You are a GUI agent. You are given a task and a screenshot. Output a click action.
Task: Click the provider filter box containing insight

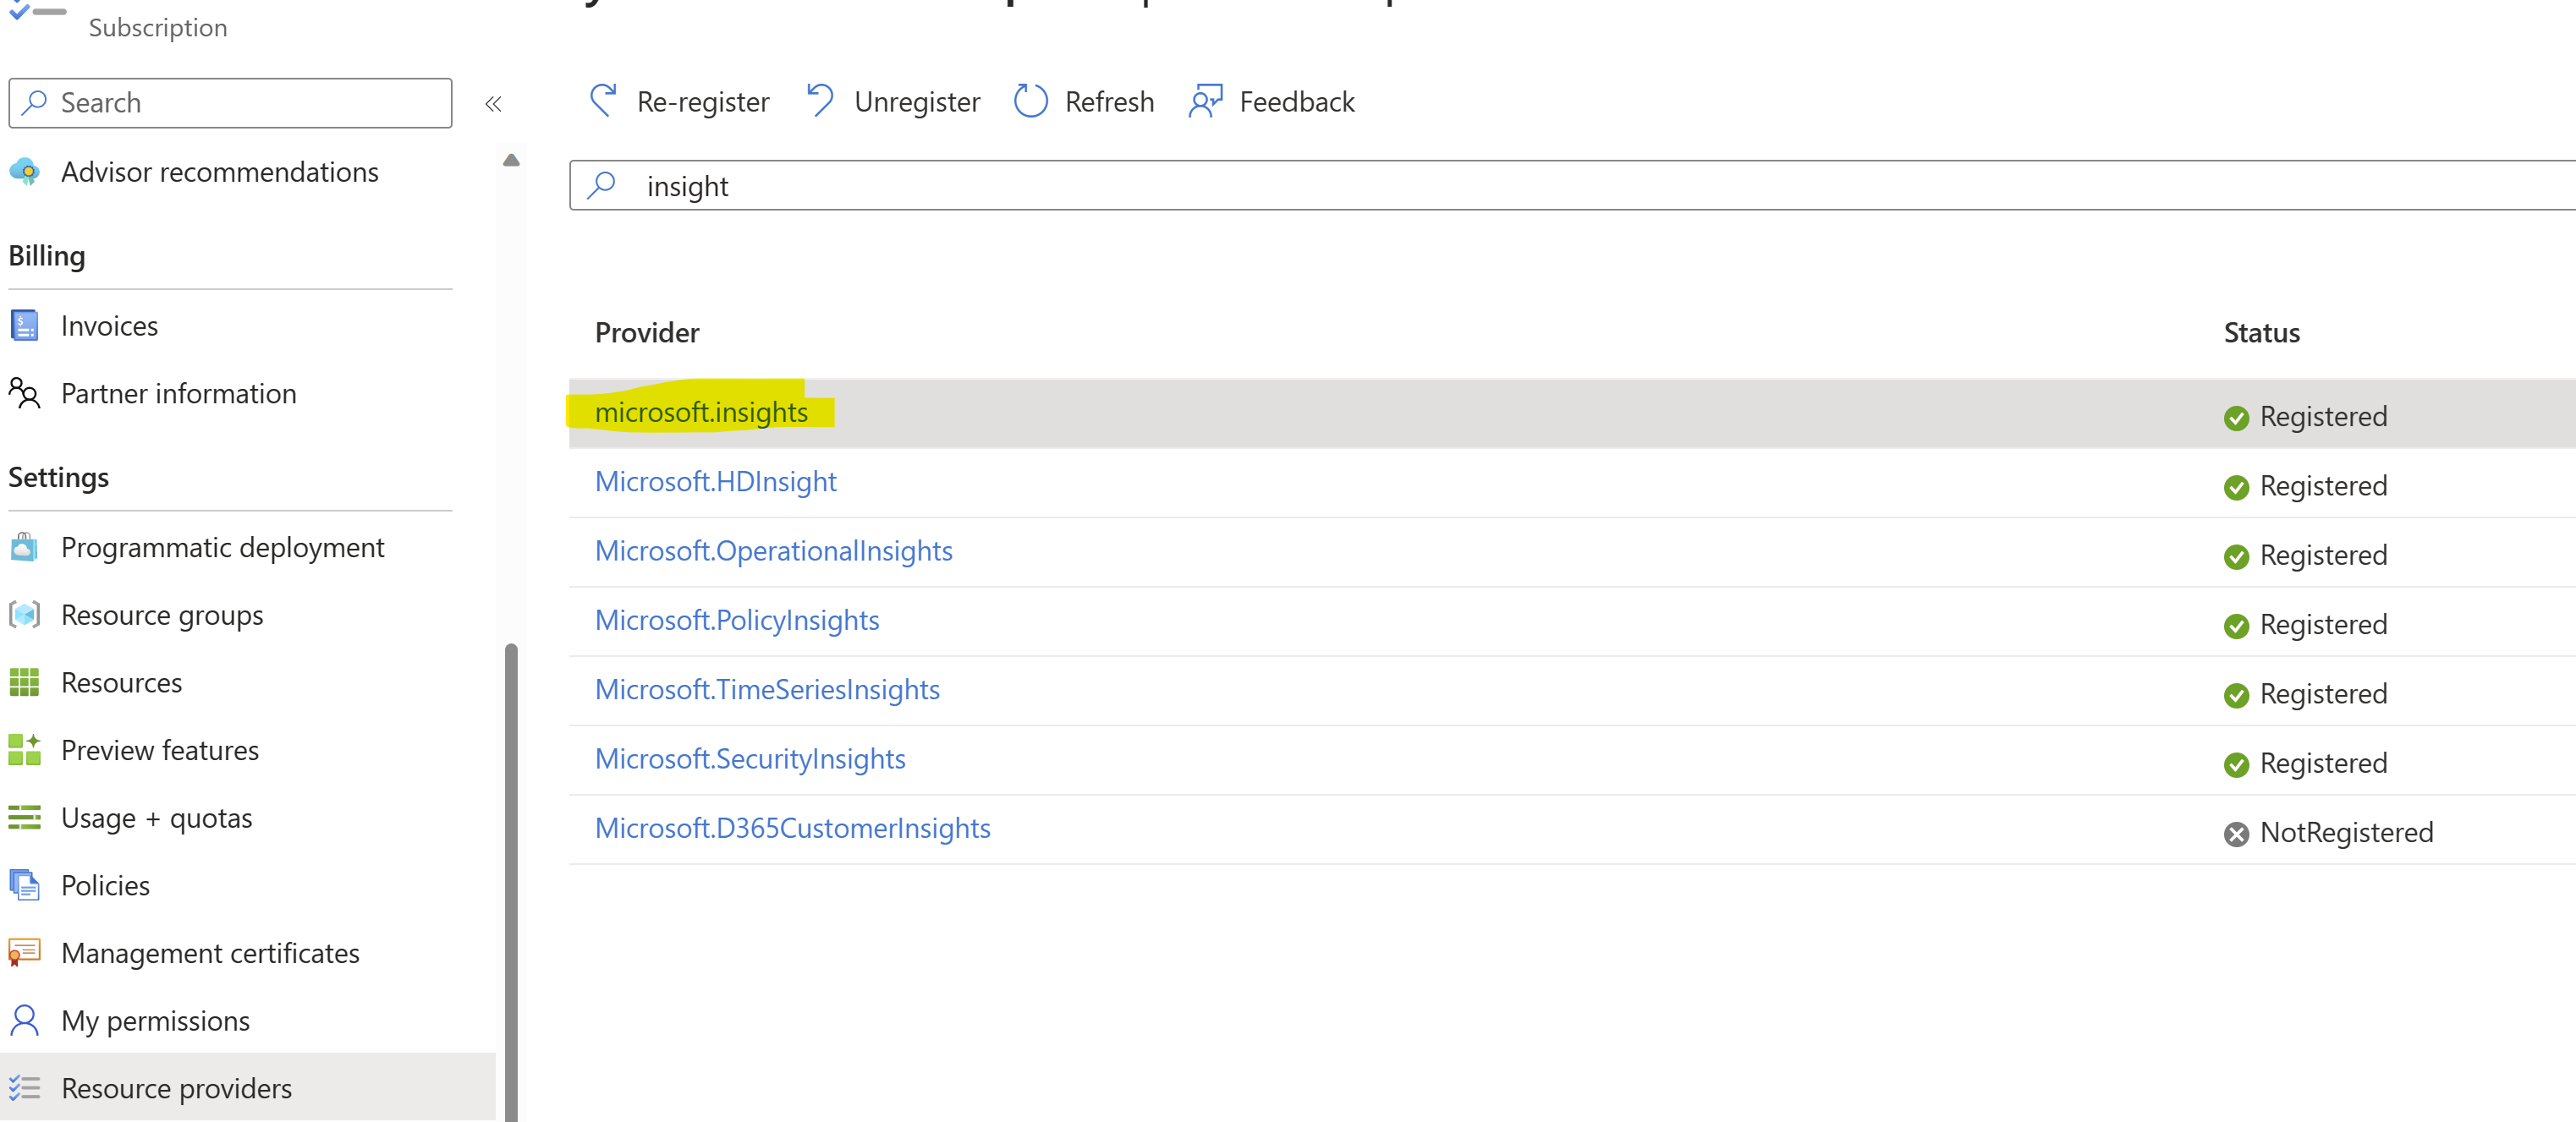pyautogui.click(x=1572, y=185)
